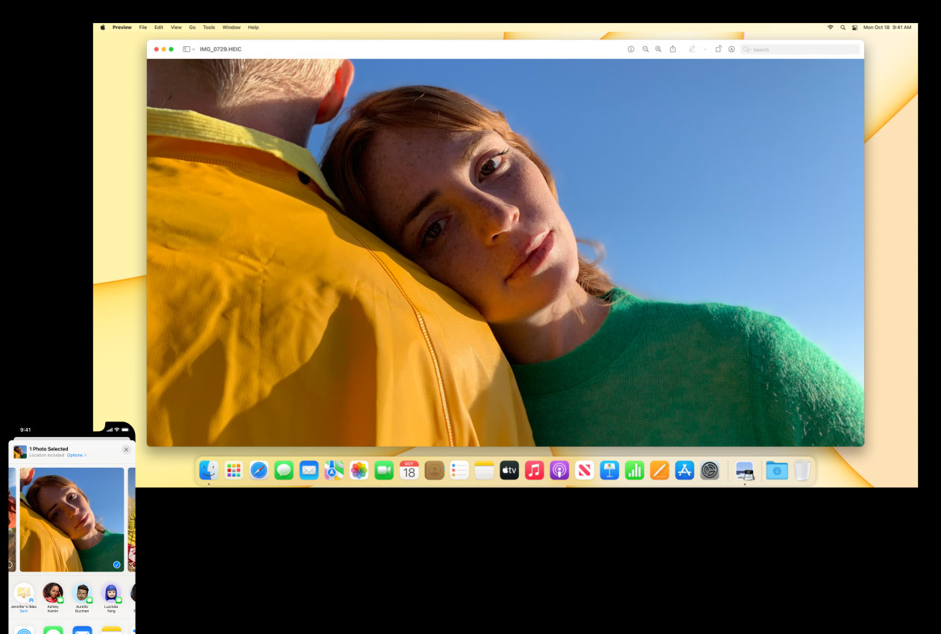Select the Highlight pencil tool in toolbar
941x634 pixels.
coord(692,49)
